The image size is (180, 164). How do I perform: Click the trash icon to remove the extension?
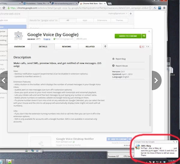click(105, 46)
